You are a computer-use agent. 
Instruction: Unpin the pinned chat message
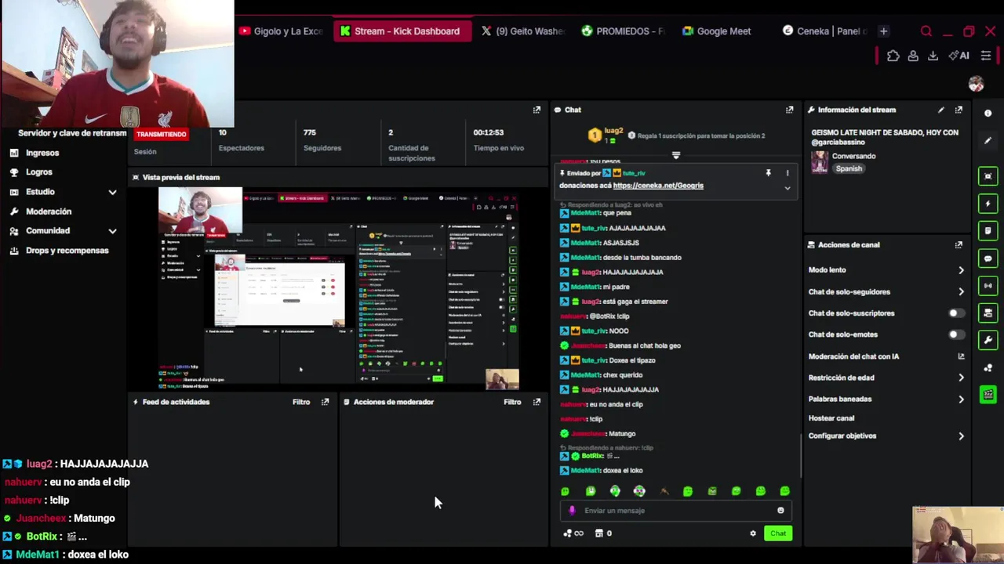[x=768, y=172]
